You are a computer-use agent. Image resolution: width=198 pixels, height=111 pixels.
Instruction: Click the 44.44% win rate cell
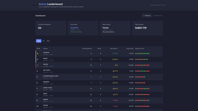(x=115, y=59)
